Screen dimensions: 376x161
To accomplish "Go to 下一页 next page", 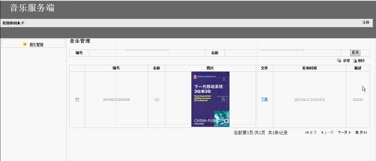I will point(342,132).
